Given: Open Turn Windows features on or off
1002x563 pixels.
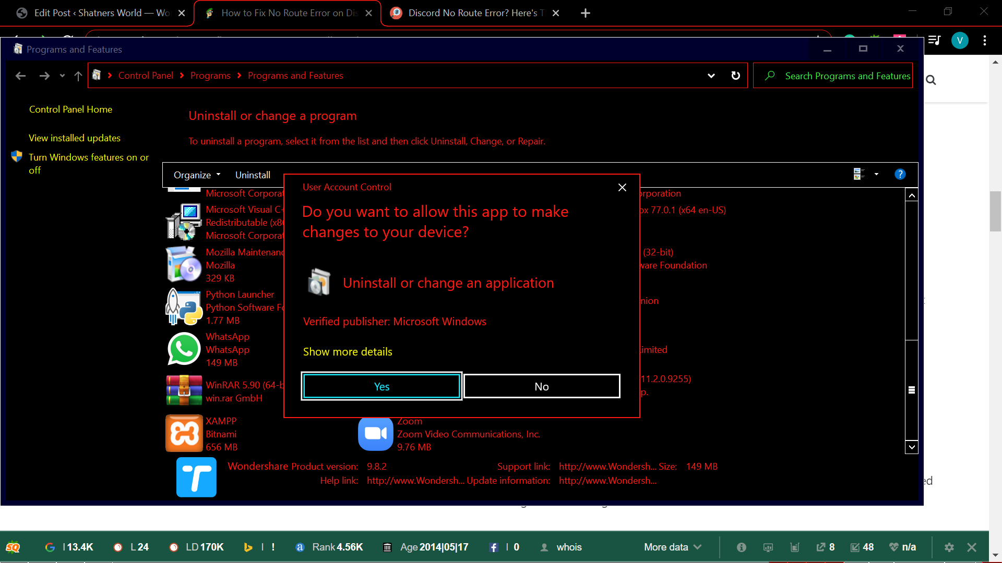Looking at the screenshot, I should point(89,164).
